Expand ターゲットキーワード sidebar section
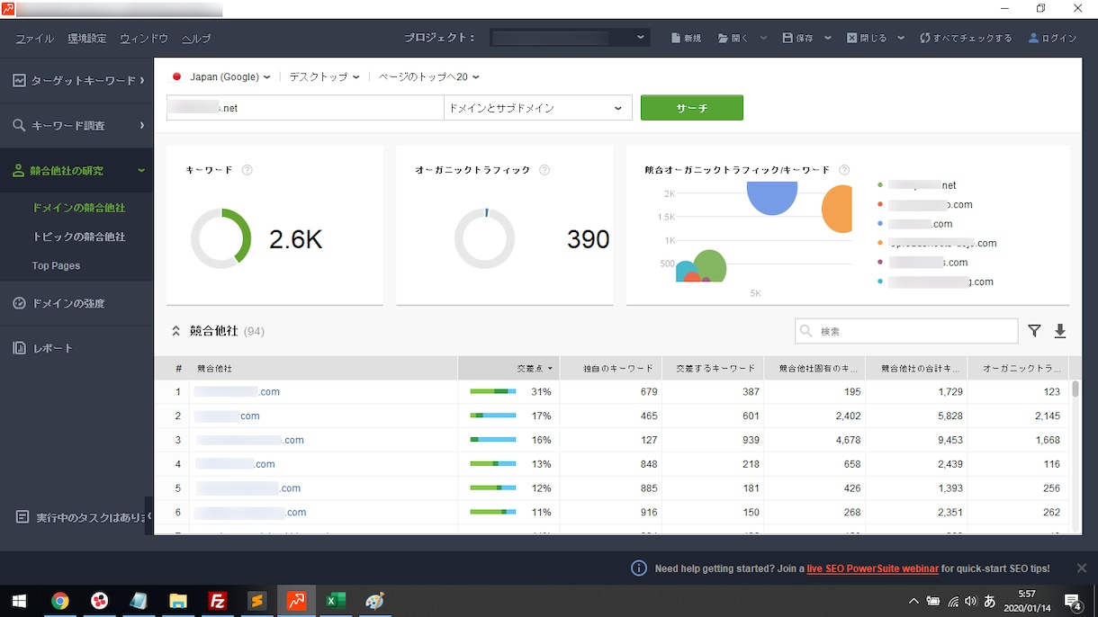The image size is (1098, 617). [76, 80]
